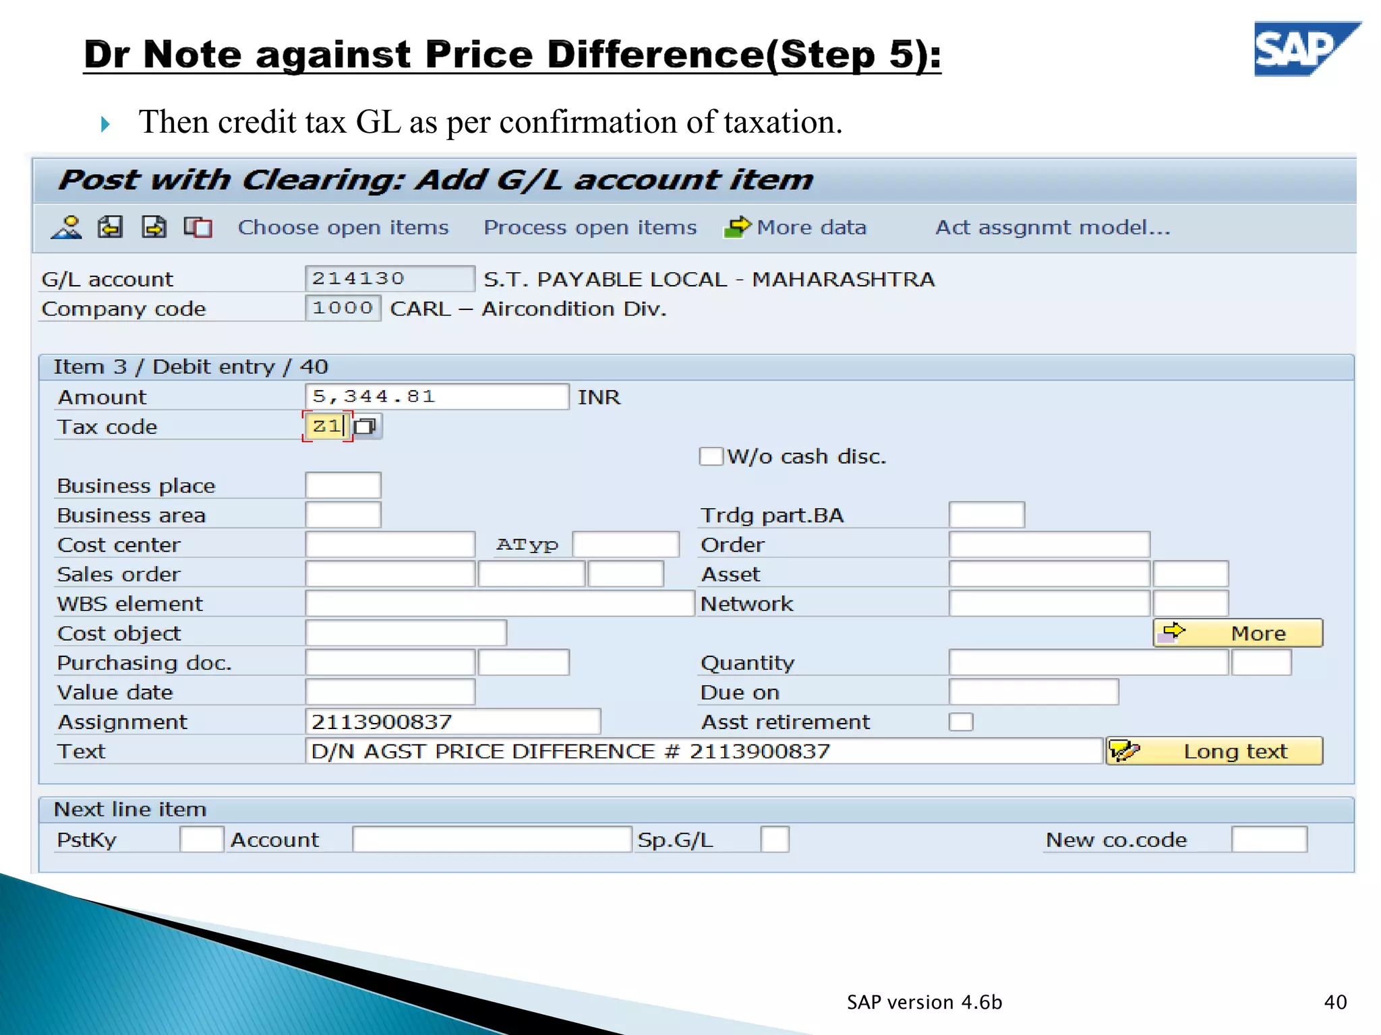Click Item 3 / Debit entry / 40 header
Image resolution: width=1381 pixels, height=1035 pixels.
[191, 367]
